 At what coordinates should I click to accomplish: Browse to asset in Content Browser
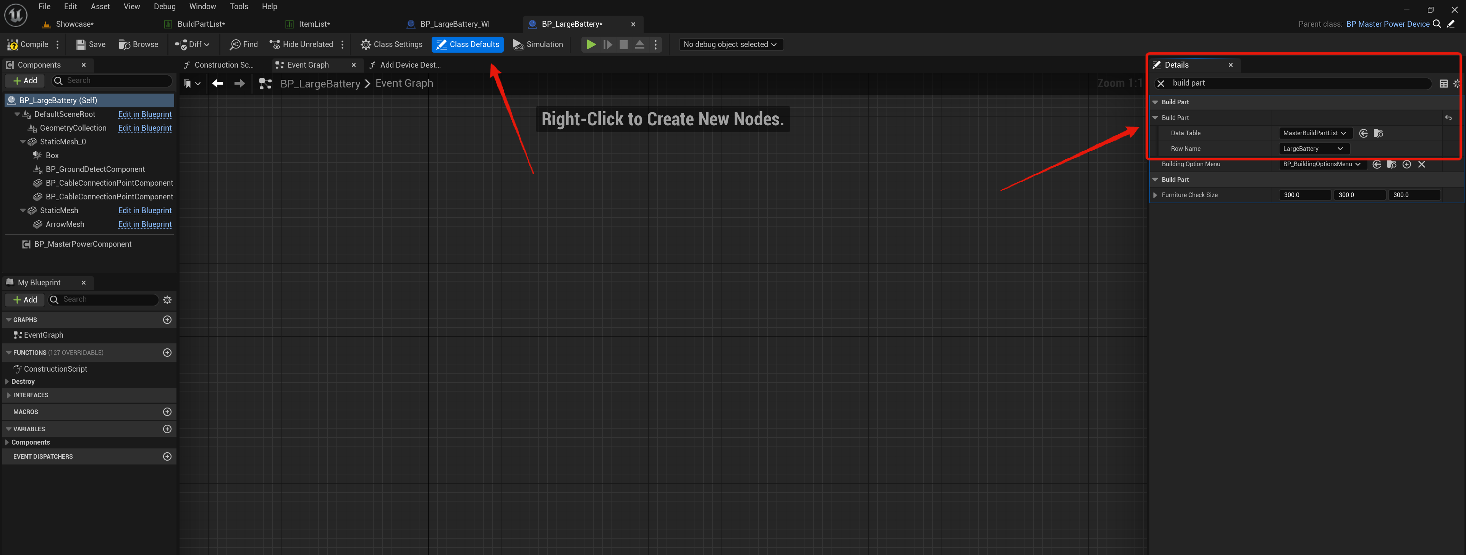tap(138, 44)
